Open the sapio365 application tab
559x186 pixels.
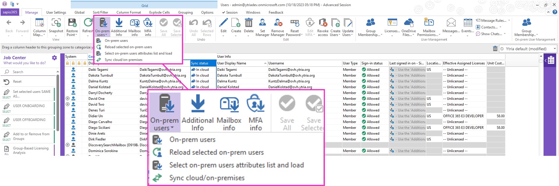pyautogui.click(x=10, y=12)
